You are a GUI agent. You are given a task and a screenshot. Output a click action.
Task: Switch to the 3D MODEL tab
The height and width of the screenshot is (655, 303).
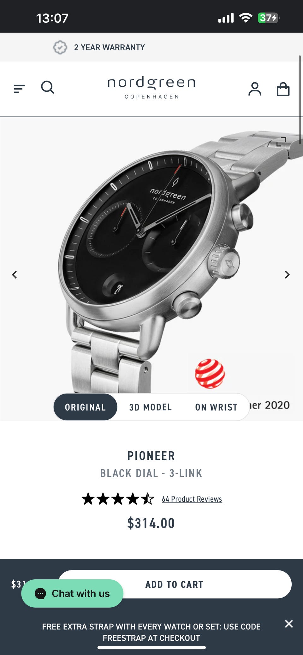point(150,407)
